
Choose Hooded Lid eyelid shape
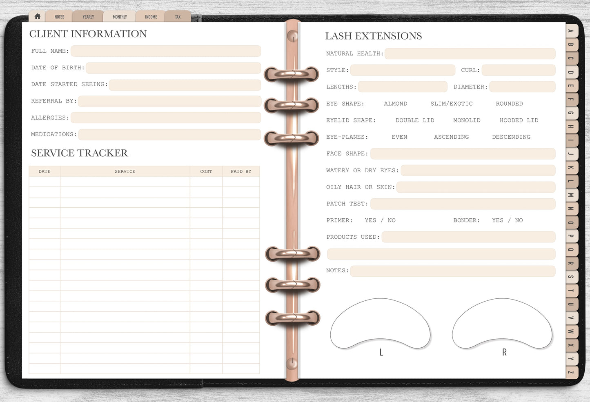point(519,120)
